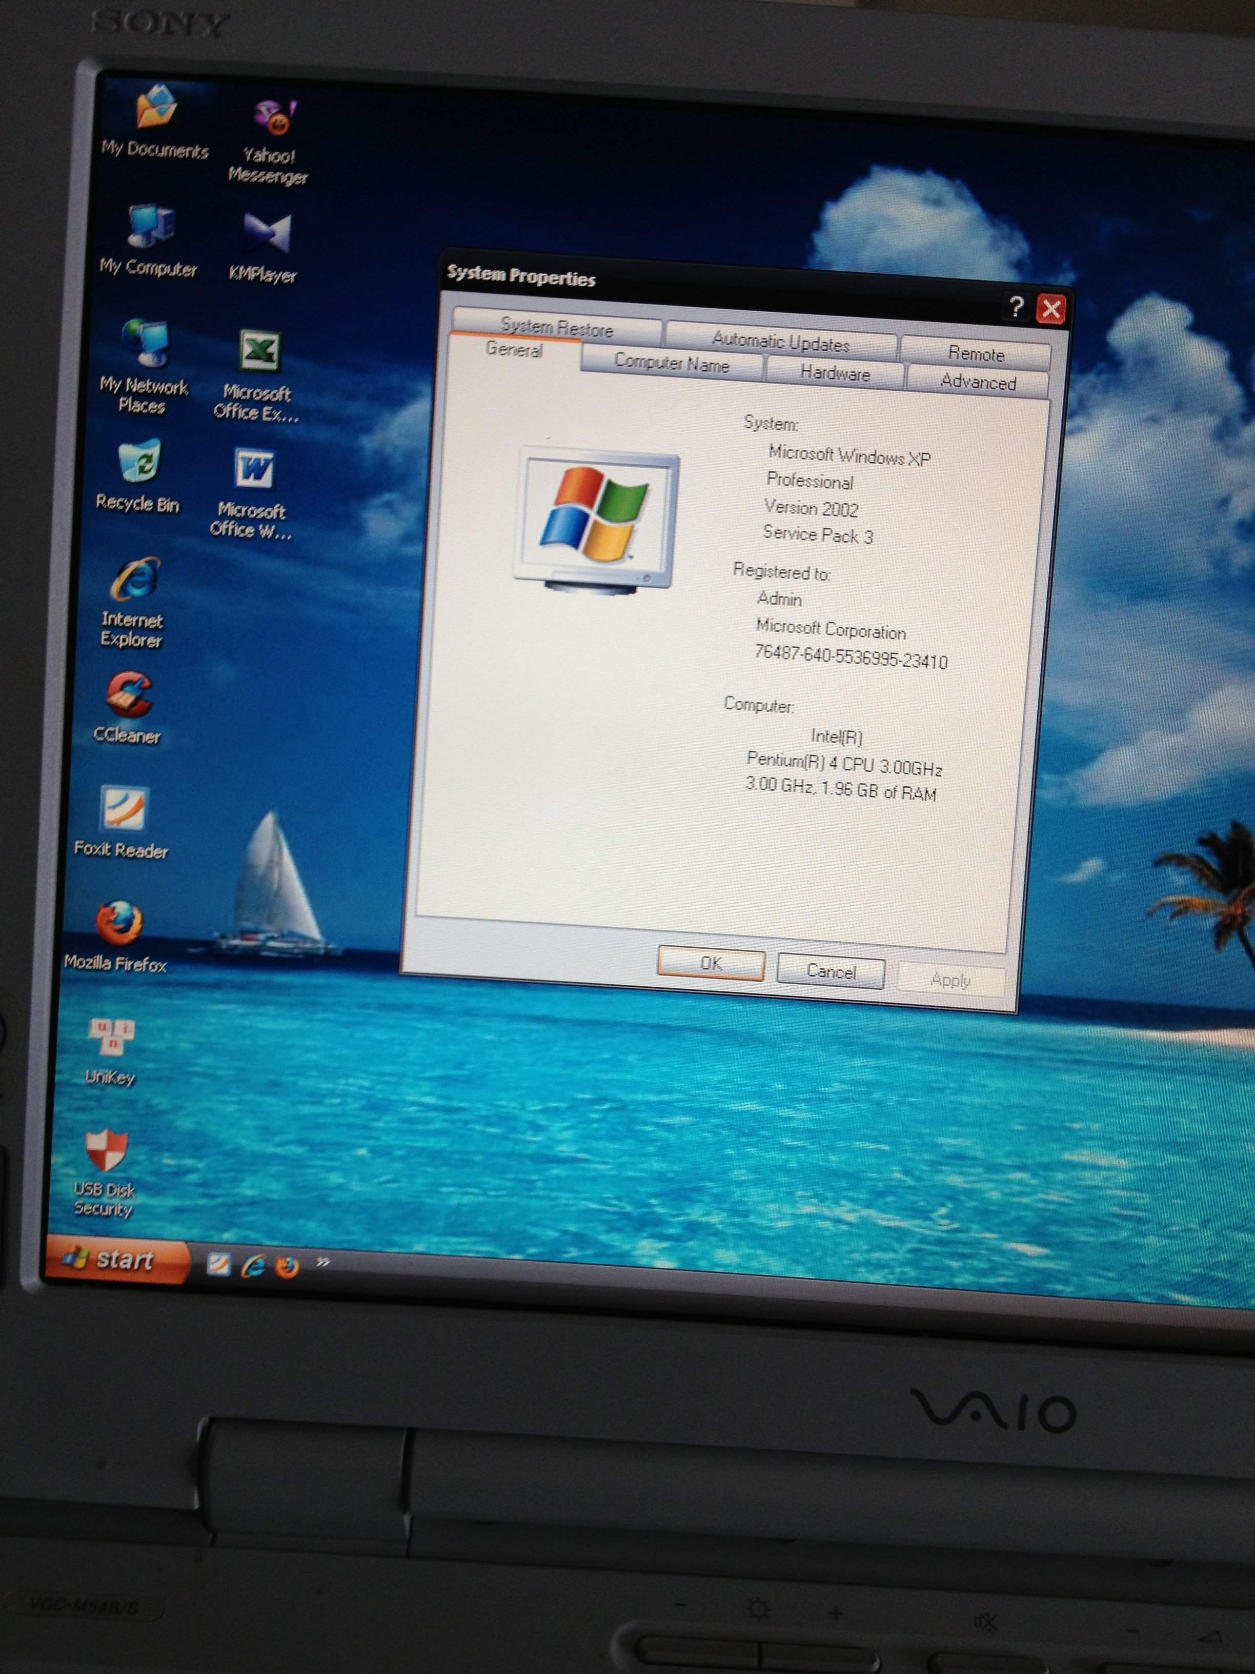
Task: Click Internet Explorer quick launch icon
Action: pyautogui.click(x=253, y=1265)
